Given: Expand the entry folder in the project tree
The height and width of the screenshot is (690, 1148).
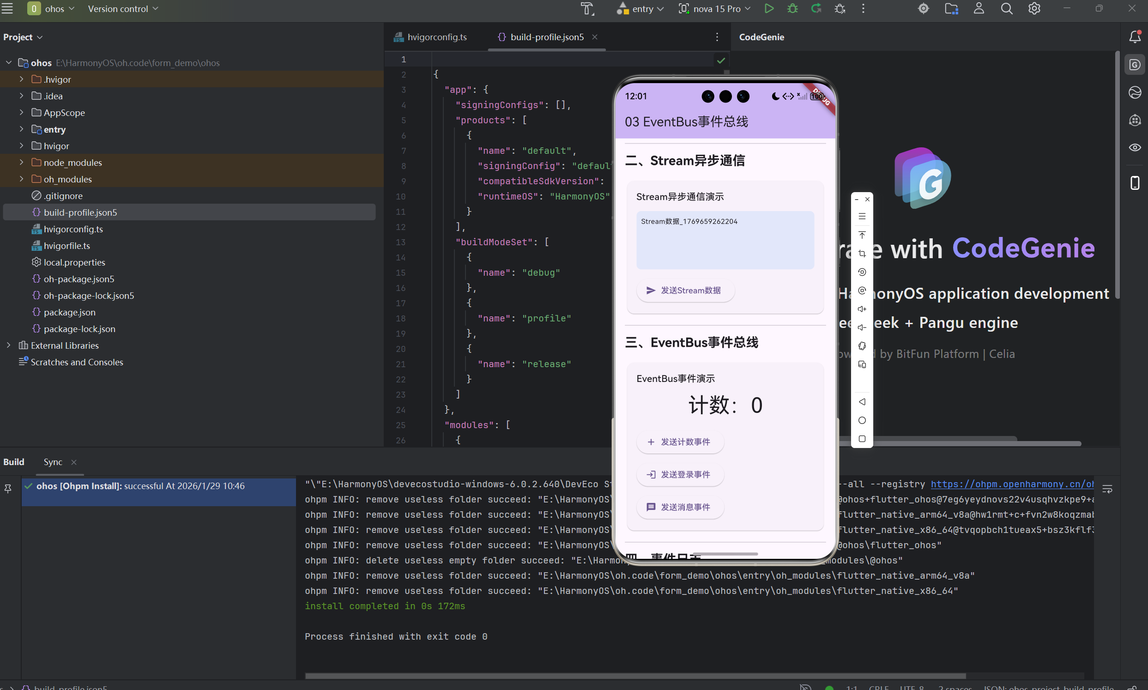Looking at the screenshot, I should 21,129.
